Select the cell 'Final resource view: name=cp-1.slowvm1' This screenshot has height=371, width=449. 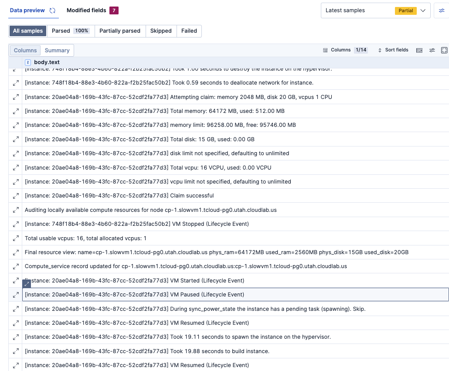(235, 252)
